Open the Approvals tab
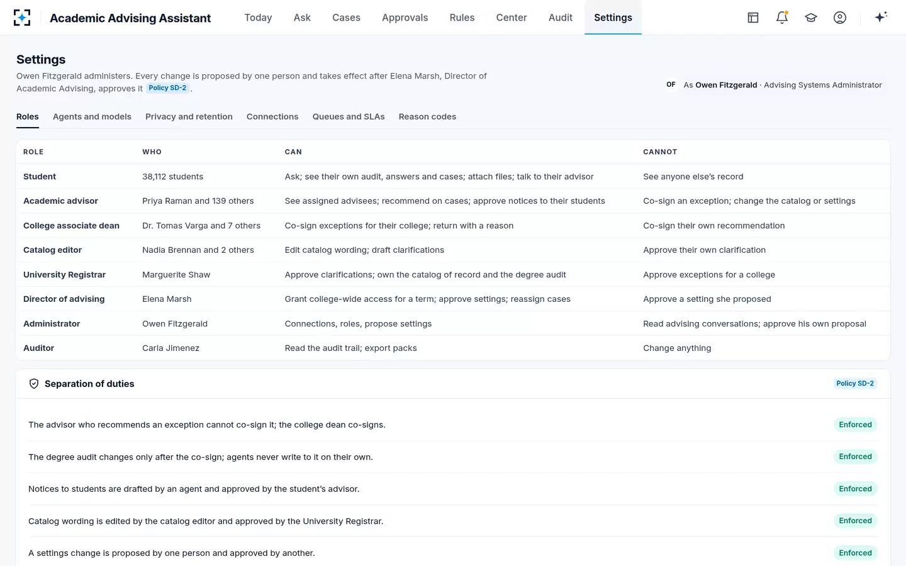The width and height of the screenshot is (906, 566). click(x=405, y=18)
